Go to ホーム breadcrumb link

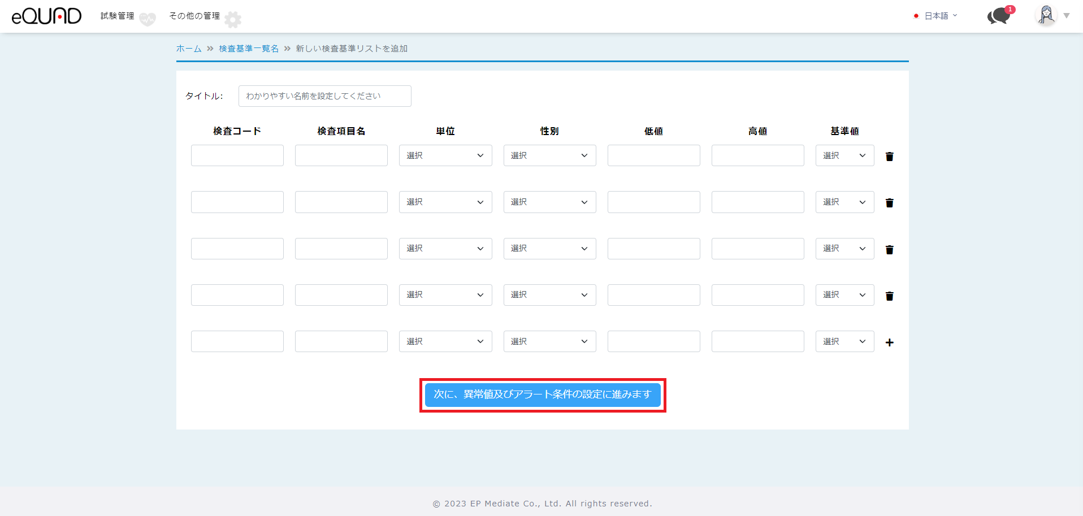(189, 49)
